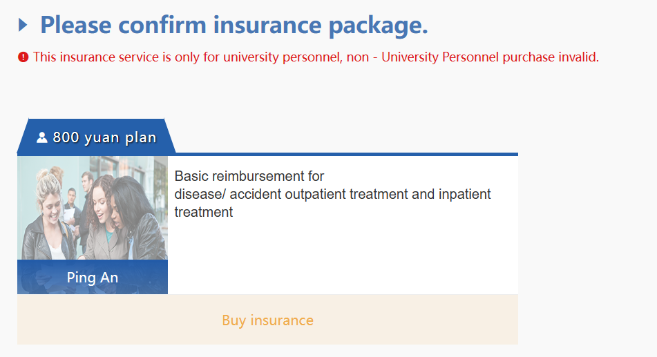Click the Ping An insurer label
Image resolution: width=657 pixels, height=357 pixels.
click(x=93, y=278)
